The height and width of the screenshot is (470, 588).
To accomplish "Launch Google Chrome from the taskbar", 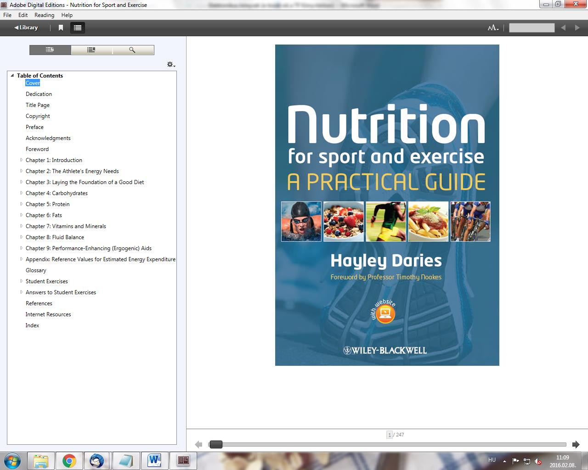I will [x=69, y=461].
